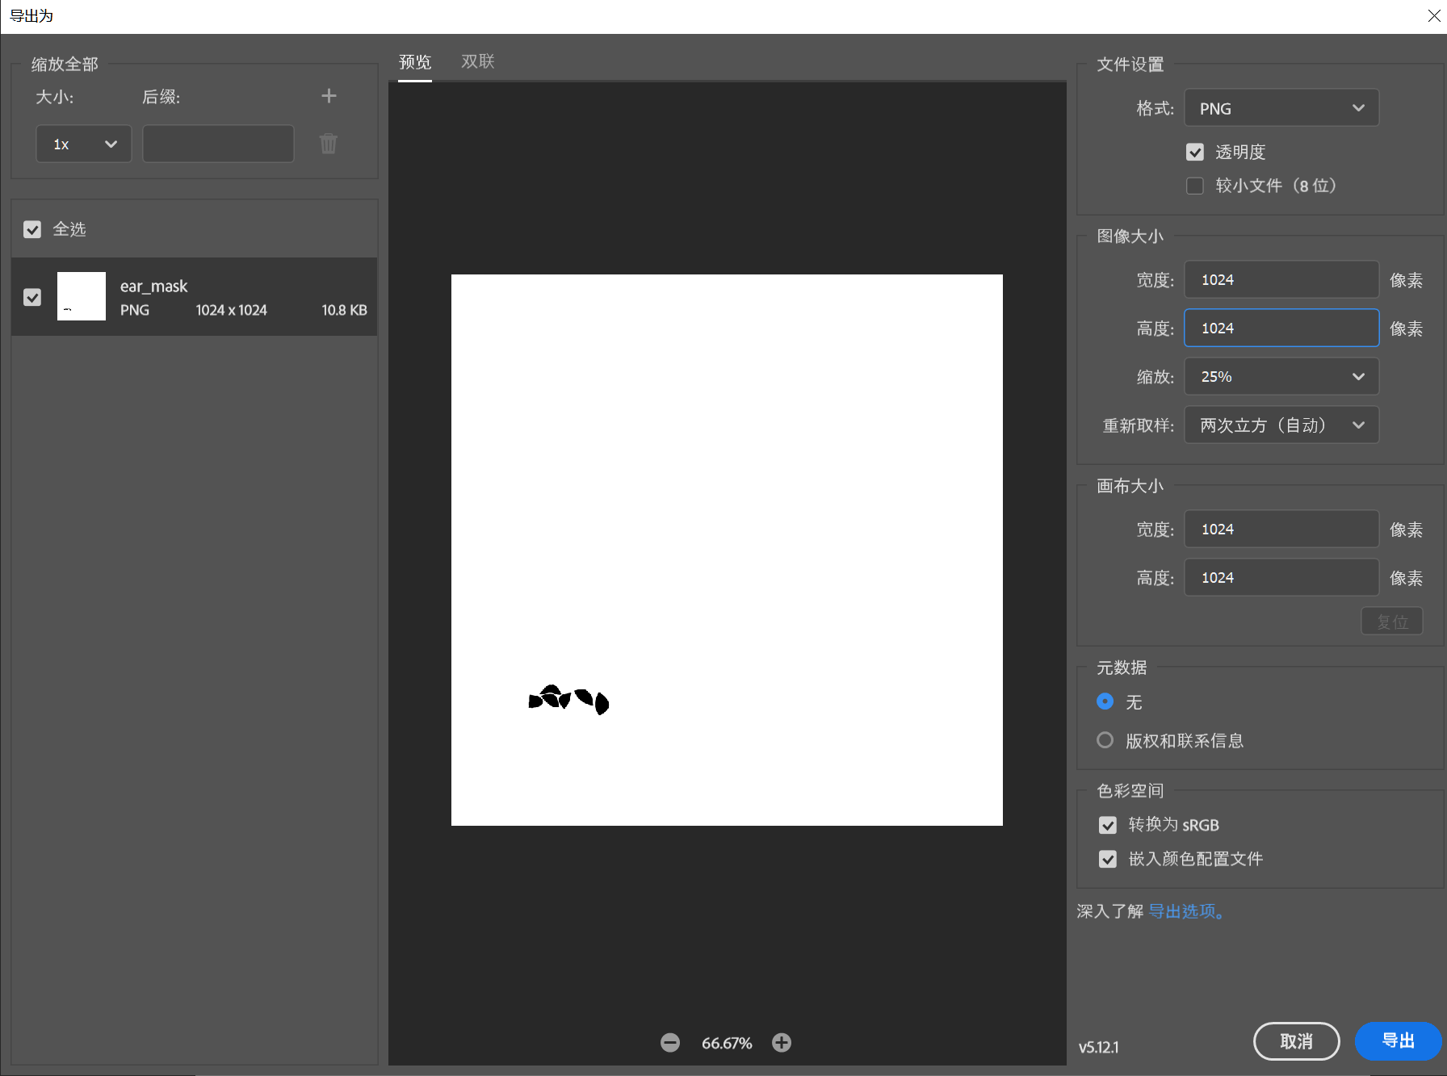Viewport: 1447px width, 1076px height.
Task: Zoom out the preview with the minus icon
Action: [x=670, y=1043]
